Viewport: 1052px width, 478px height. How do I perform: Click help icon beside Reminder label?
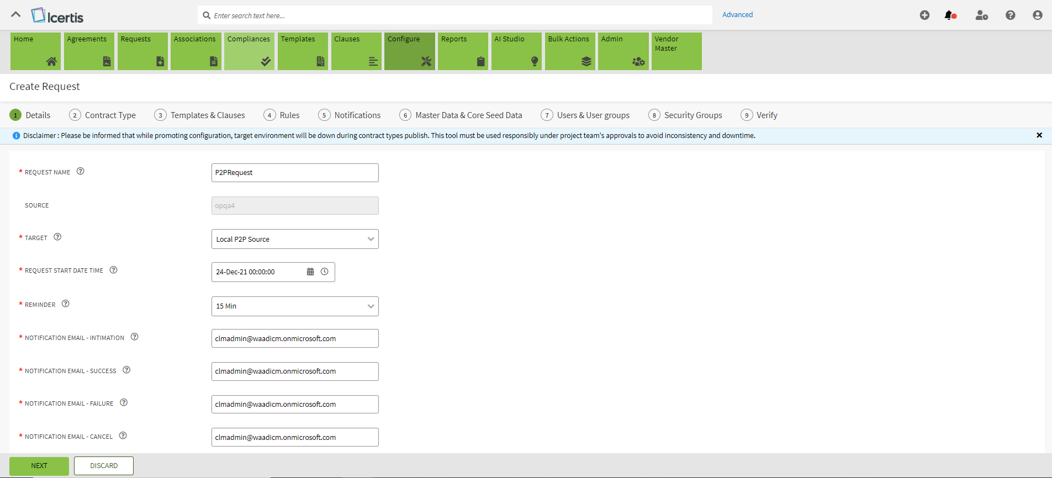click(66, 304)
